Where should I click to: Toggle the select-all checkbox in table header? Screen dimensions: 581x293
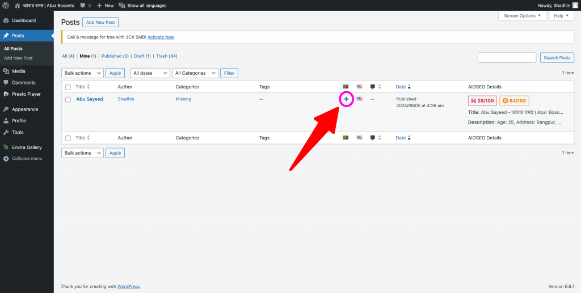(68, 87)
